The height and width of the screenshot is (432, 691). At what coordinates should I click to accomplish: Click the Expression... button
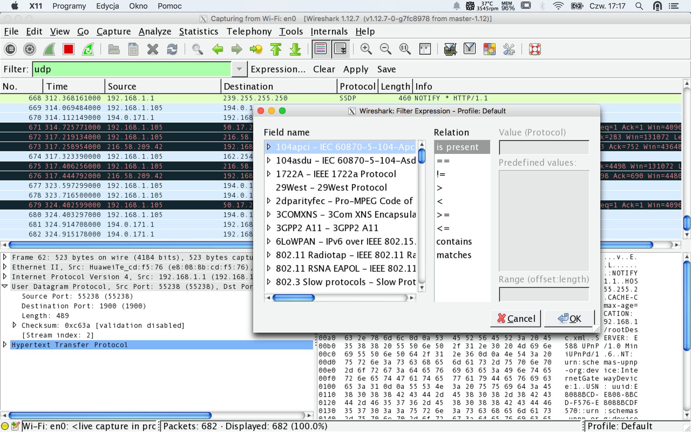[278, 69]
